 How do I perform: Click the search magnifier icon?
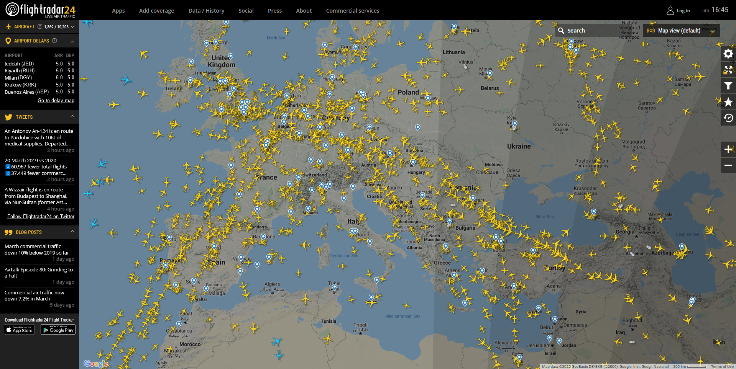point(561,31)
